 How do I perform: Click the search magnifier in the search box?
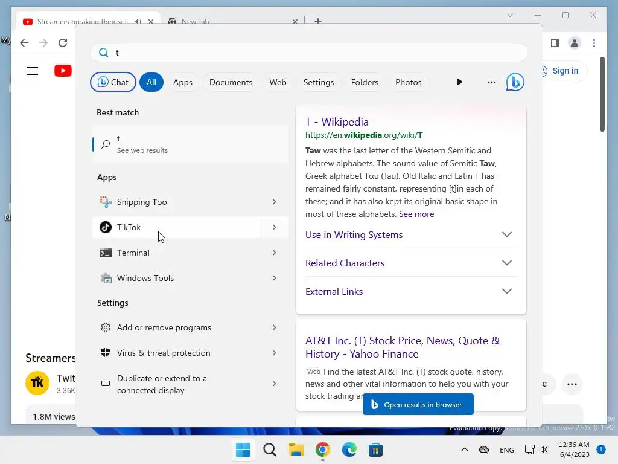[103, 53]
